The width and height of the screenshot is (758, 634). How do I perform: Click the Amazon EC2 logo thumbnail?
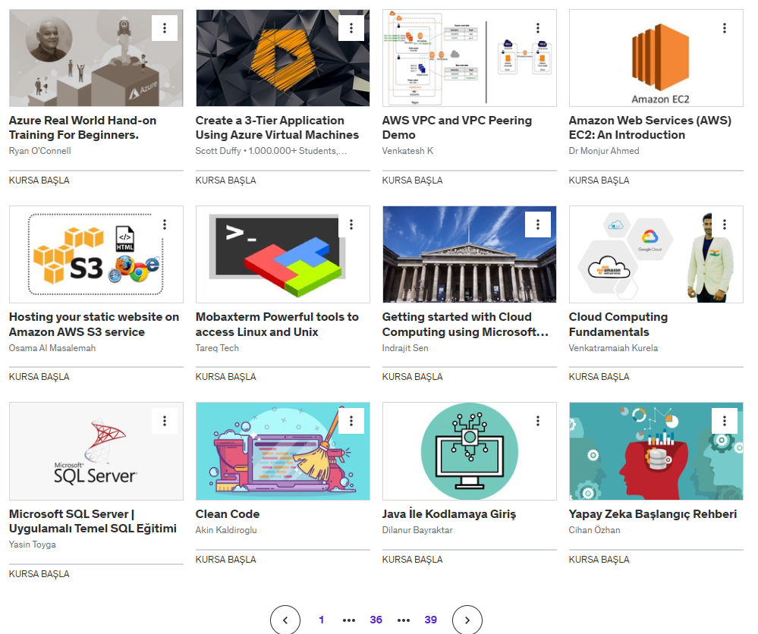(656, 58)
